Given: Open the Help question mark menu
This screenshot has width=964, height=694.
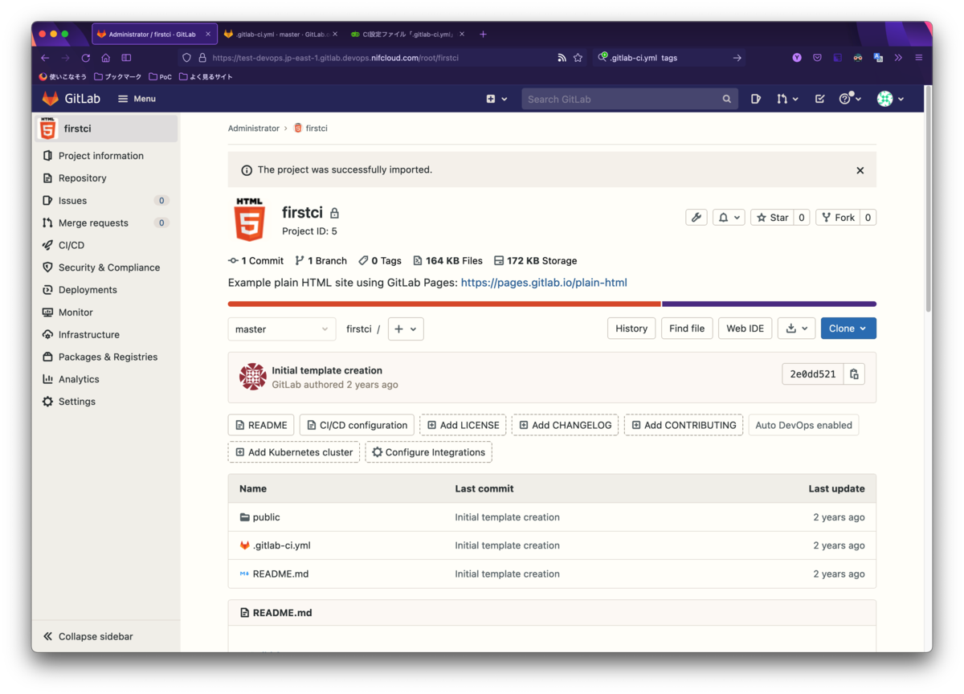Looking at the screenshot, I should click(x=850, y=99).
